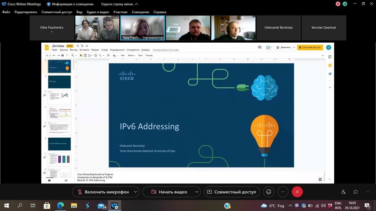
Task: Open the participants panel icon
Action: coord(344,192)
